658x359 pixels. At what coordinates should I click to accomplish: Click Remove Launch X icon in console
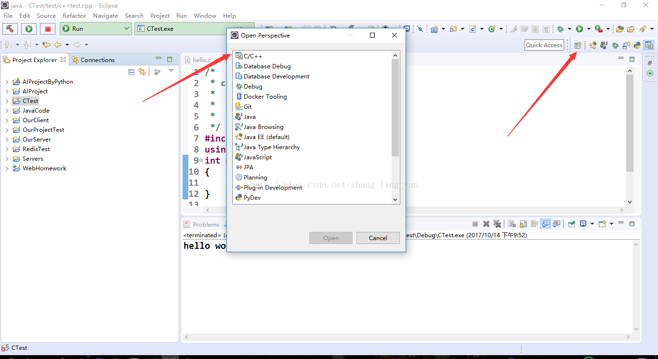click(x=486, y=224)
